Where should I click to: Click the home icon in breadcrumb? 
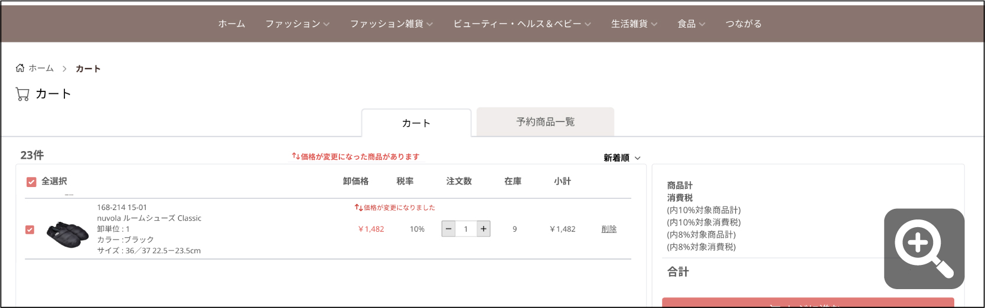click(20, 68)
